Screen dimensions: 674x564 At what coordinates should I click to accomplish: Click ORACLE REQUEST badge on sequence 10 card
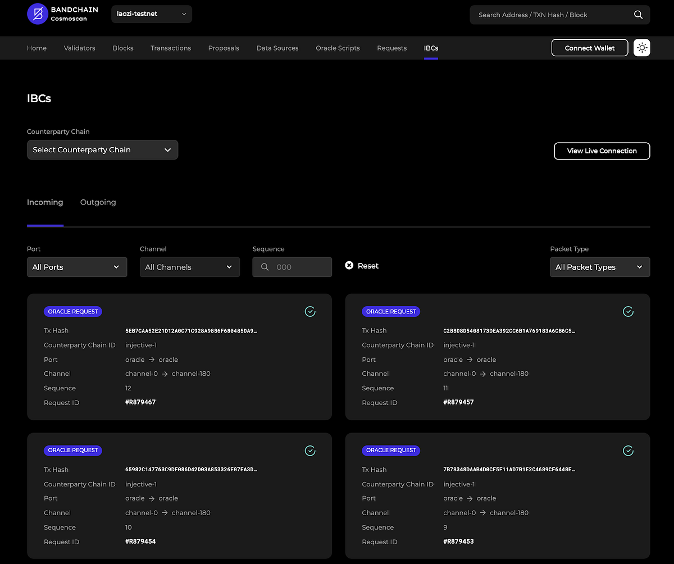click(x=73, y=450)
